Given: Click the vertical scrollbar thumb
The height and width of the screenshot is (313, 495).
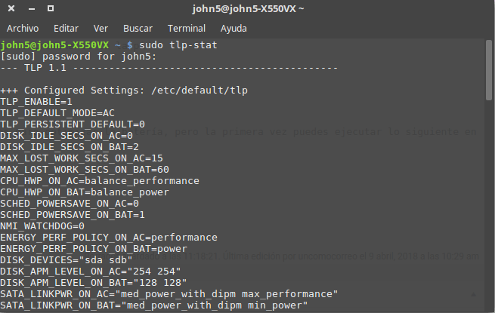Looking at the screenshot, I should pos(489,70).
